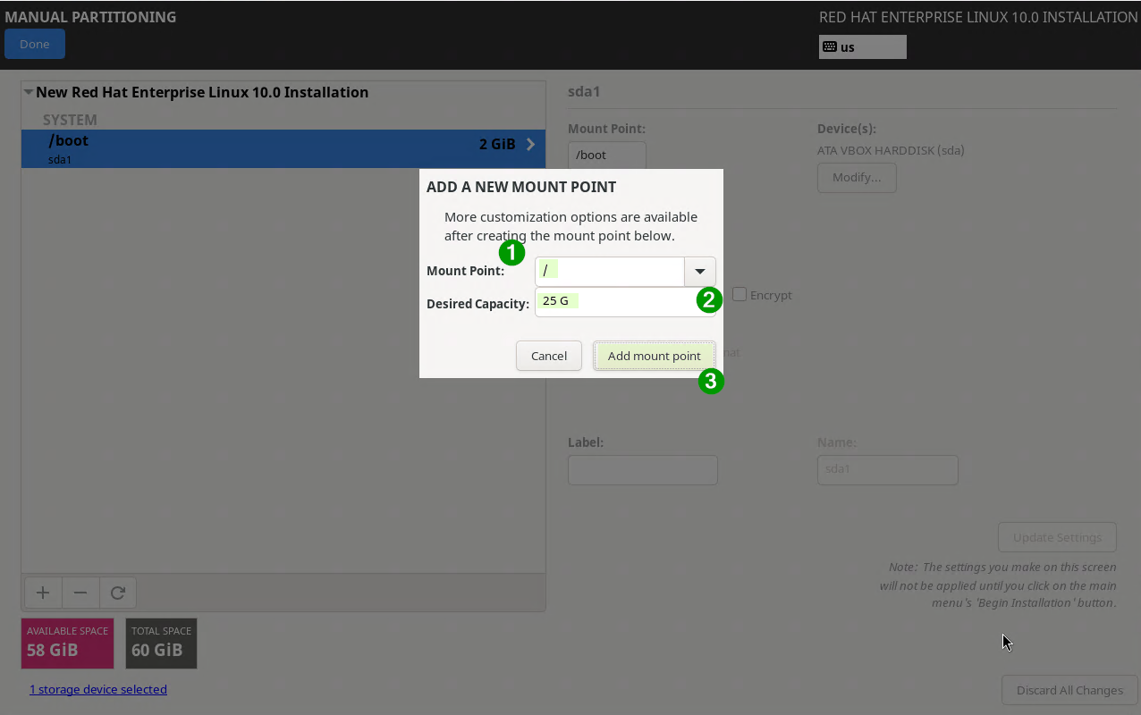Click the Desired Capacity input field

tap(625, 302)
